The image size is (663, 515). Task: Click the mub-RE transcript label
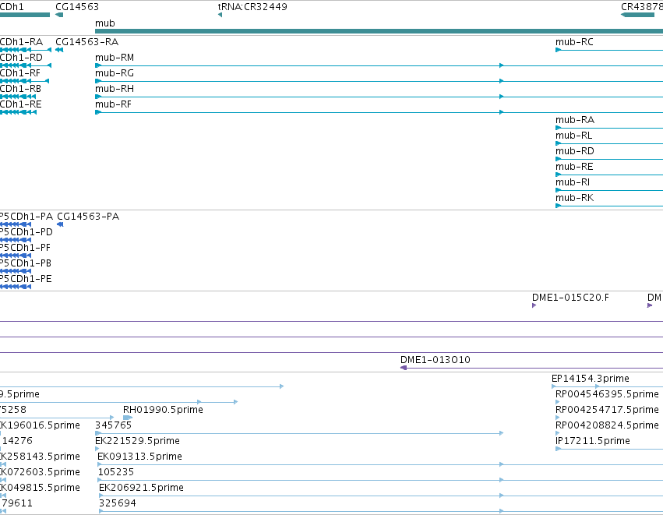click(574, 167)
